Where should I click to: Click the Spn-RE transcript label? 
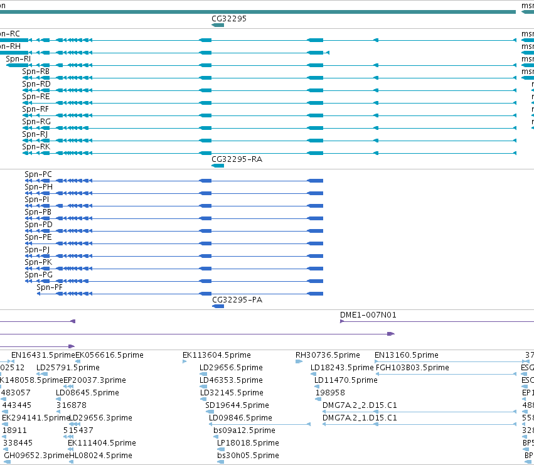point(36,97)
